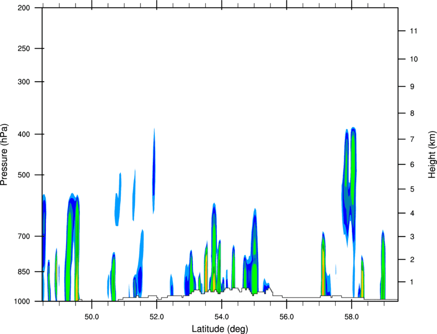Click the 700 pressure tick label

click(x=24, y=236)
